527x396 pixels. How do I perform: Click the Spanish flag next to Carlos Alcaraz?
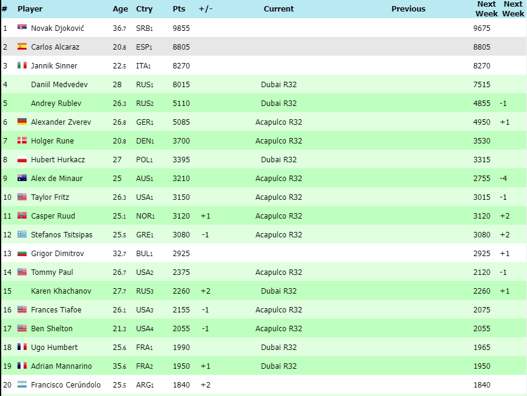click(22, 47)
